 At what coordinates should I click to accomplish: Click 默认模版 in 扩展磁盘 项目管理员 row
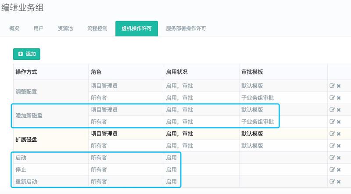coord(252,134)
